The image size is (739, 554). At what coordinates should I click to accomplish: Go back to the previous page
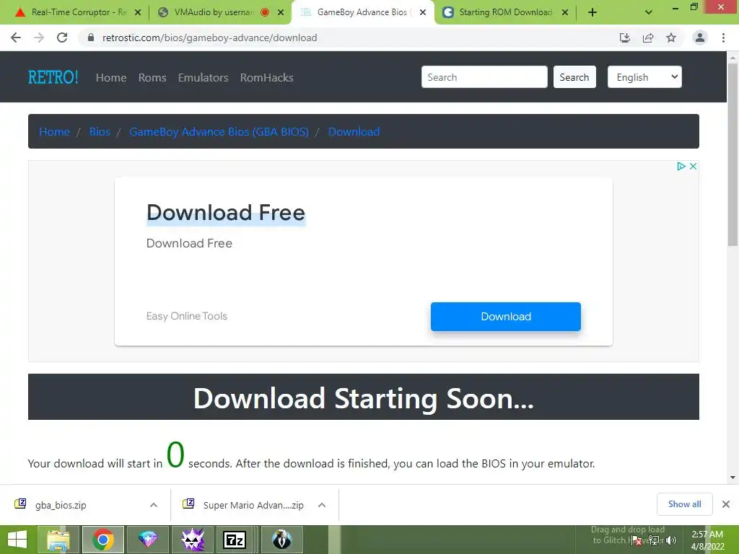point(16,38)
